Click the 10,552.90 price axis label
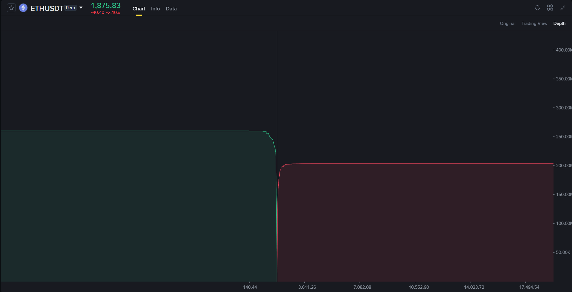Viewport: 572px width, 292px height. coord(419,287)
